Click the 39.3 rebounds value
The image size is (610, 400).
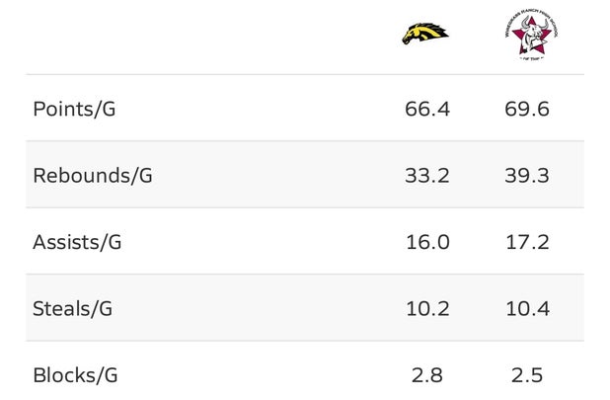click(x=527, y=176)
